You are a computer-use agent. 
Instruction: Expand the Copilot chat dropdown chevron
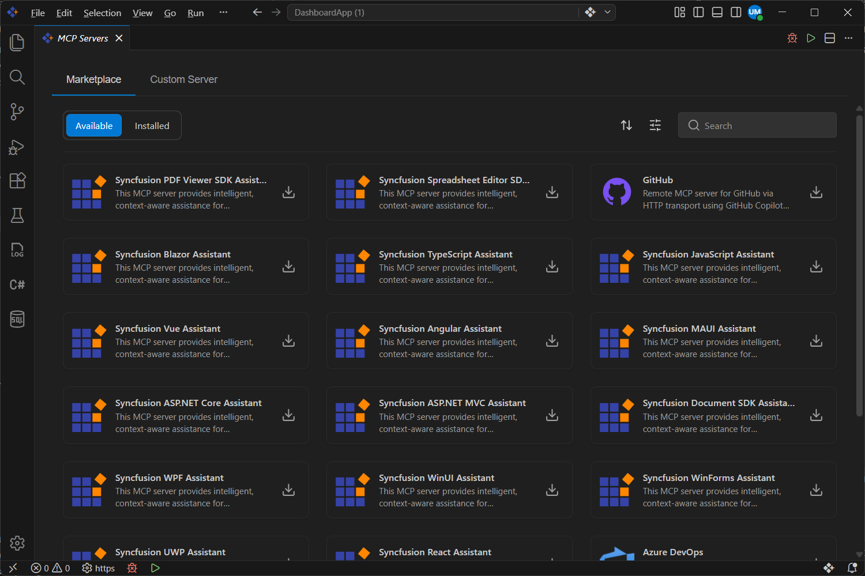tap(607, 12)
